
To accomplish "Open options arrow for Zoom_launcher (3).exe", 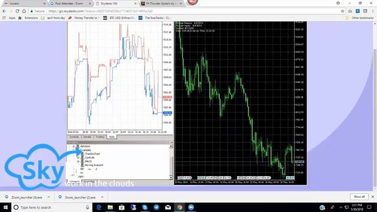I will tap(49, 197).
